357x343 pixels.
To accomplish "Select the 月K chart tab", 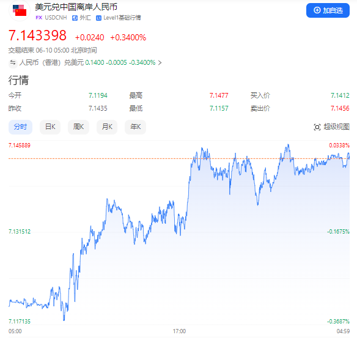I will point(107,127).
